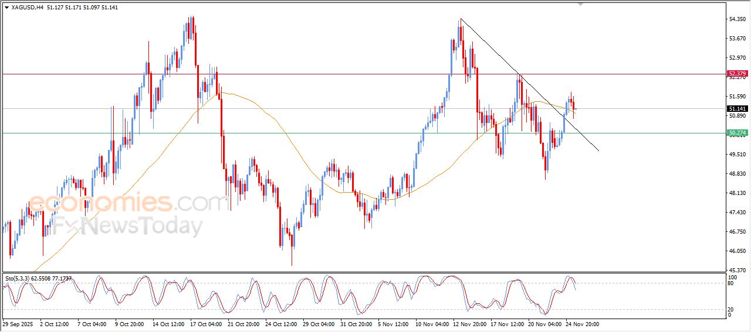Click the red horizontal resistance line
Screen dimensions: 751x332
[x=352, y=74]
